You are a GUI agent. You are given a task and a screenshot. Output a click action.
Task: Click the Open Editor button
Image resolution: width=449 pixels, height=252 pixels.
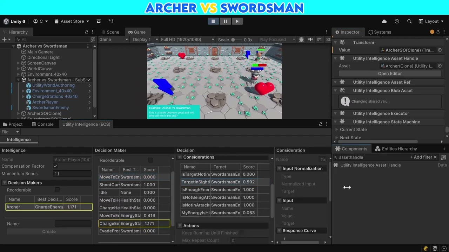(x=390, y=73)
